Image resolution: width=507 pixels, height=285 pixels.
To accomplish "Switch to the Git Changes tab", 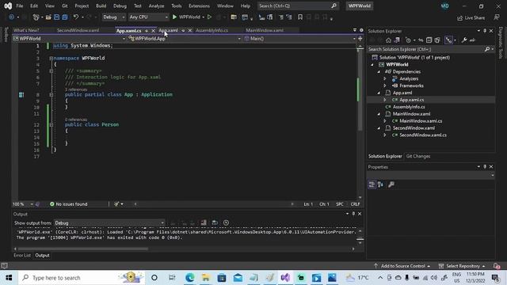I will (417, 157).
